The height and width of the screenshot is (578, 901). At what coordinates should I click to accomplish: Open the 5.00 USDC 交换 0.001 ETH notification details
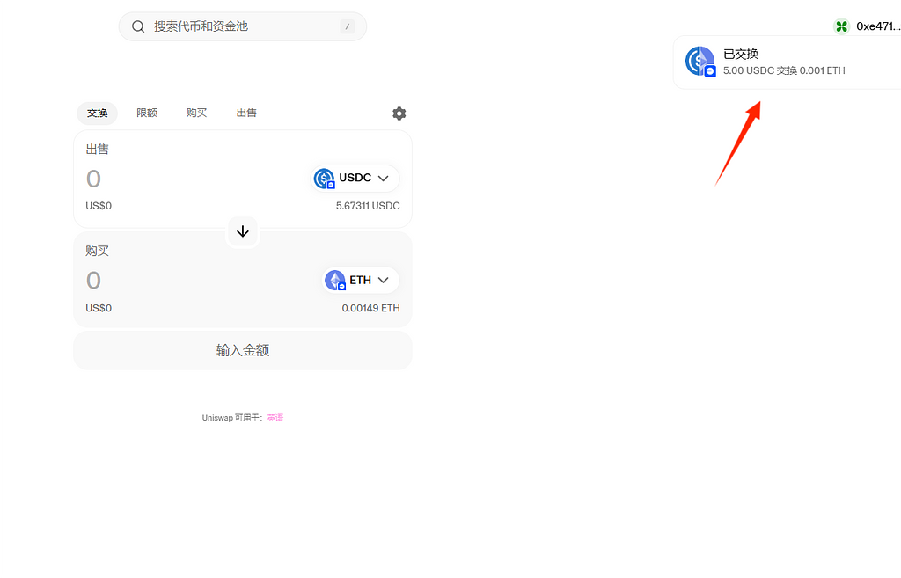pos(784,70)
